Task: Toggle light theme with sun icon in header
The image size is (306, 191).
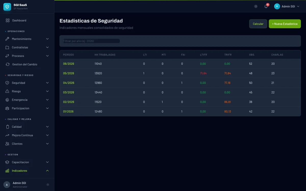Action: (x=256, y=6)
